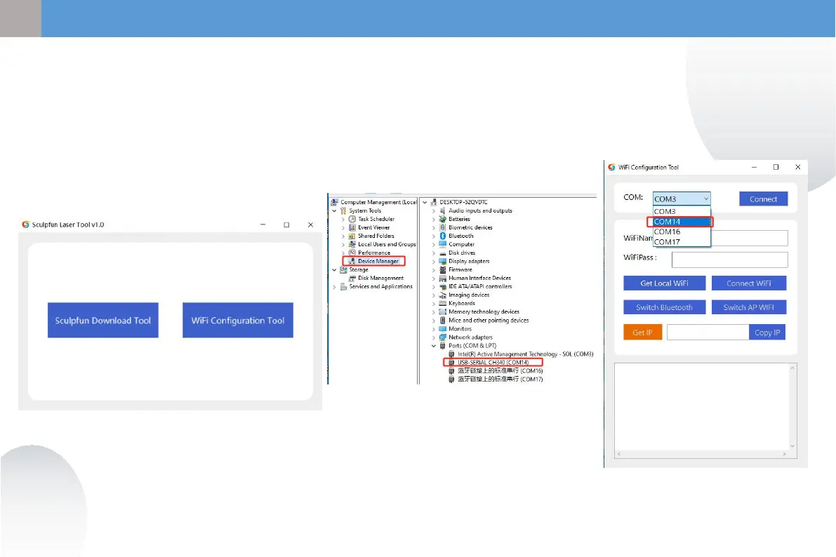The image size is (836, 557).
Task: Click the Bluetooth device icon
Action: pyautogui.click(x=442, y=236)
